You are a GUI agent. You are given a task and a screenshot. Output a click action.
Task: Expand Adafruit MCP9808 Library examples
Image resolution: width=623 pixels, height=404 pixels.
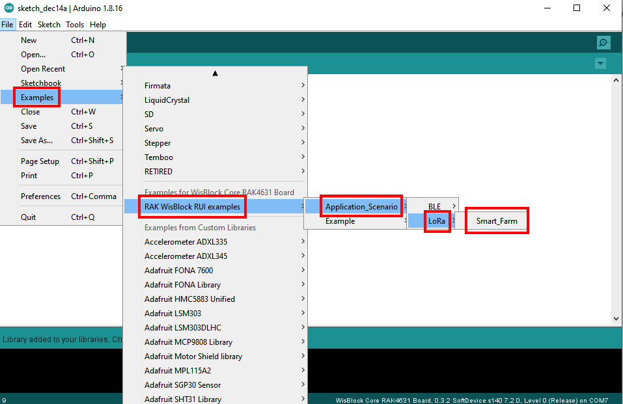click(x=215, y=342)
